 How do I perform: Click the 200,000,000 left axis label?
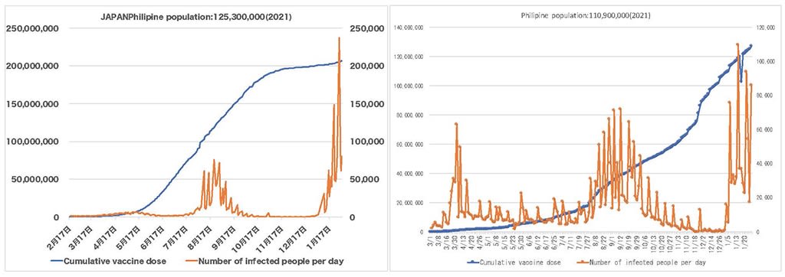tap(32, 66)
